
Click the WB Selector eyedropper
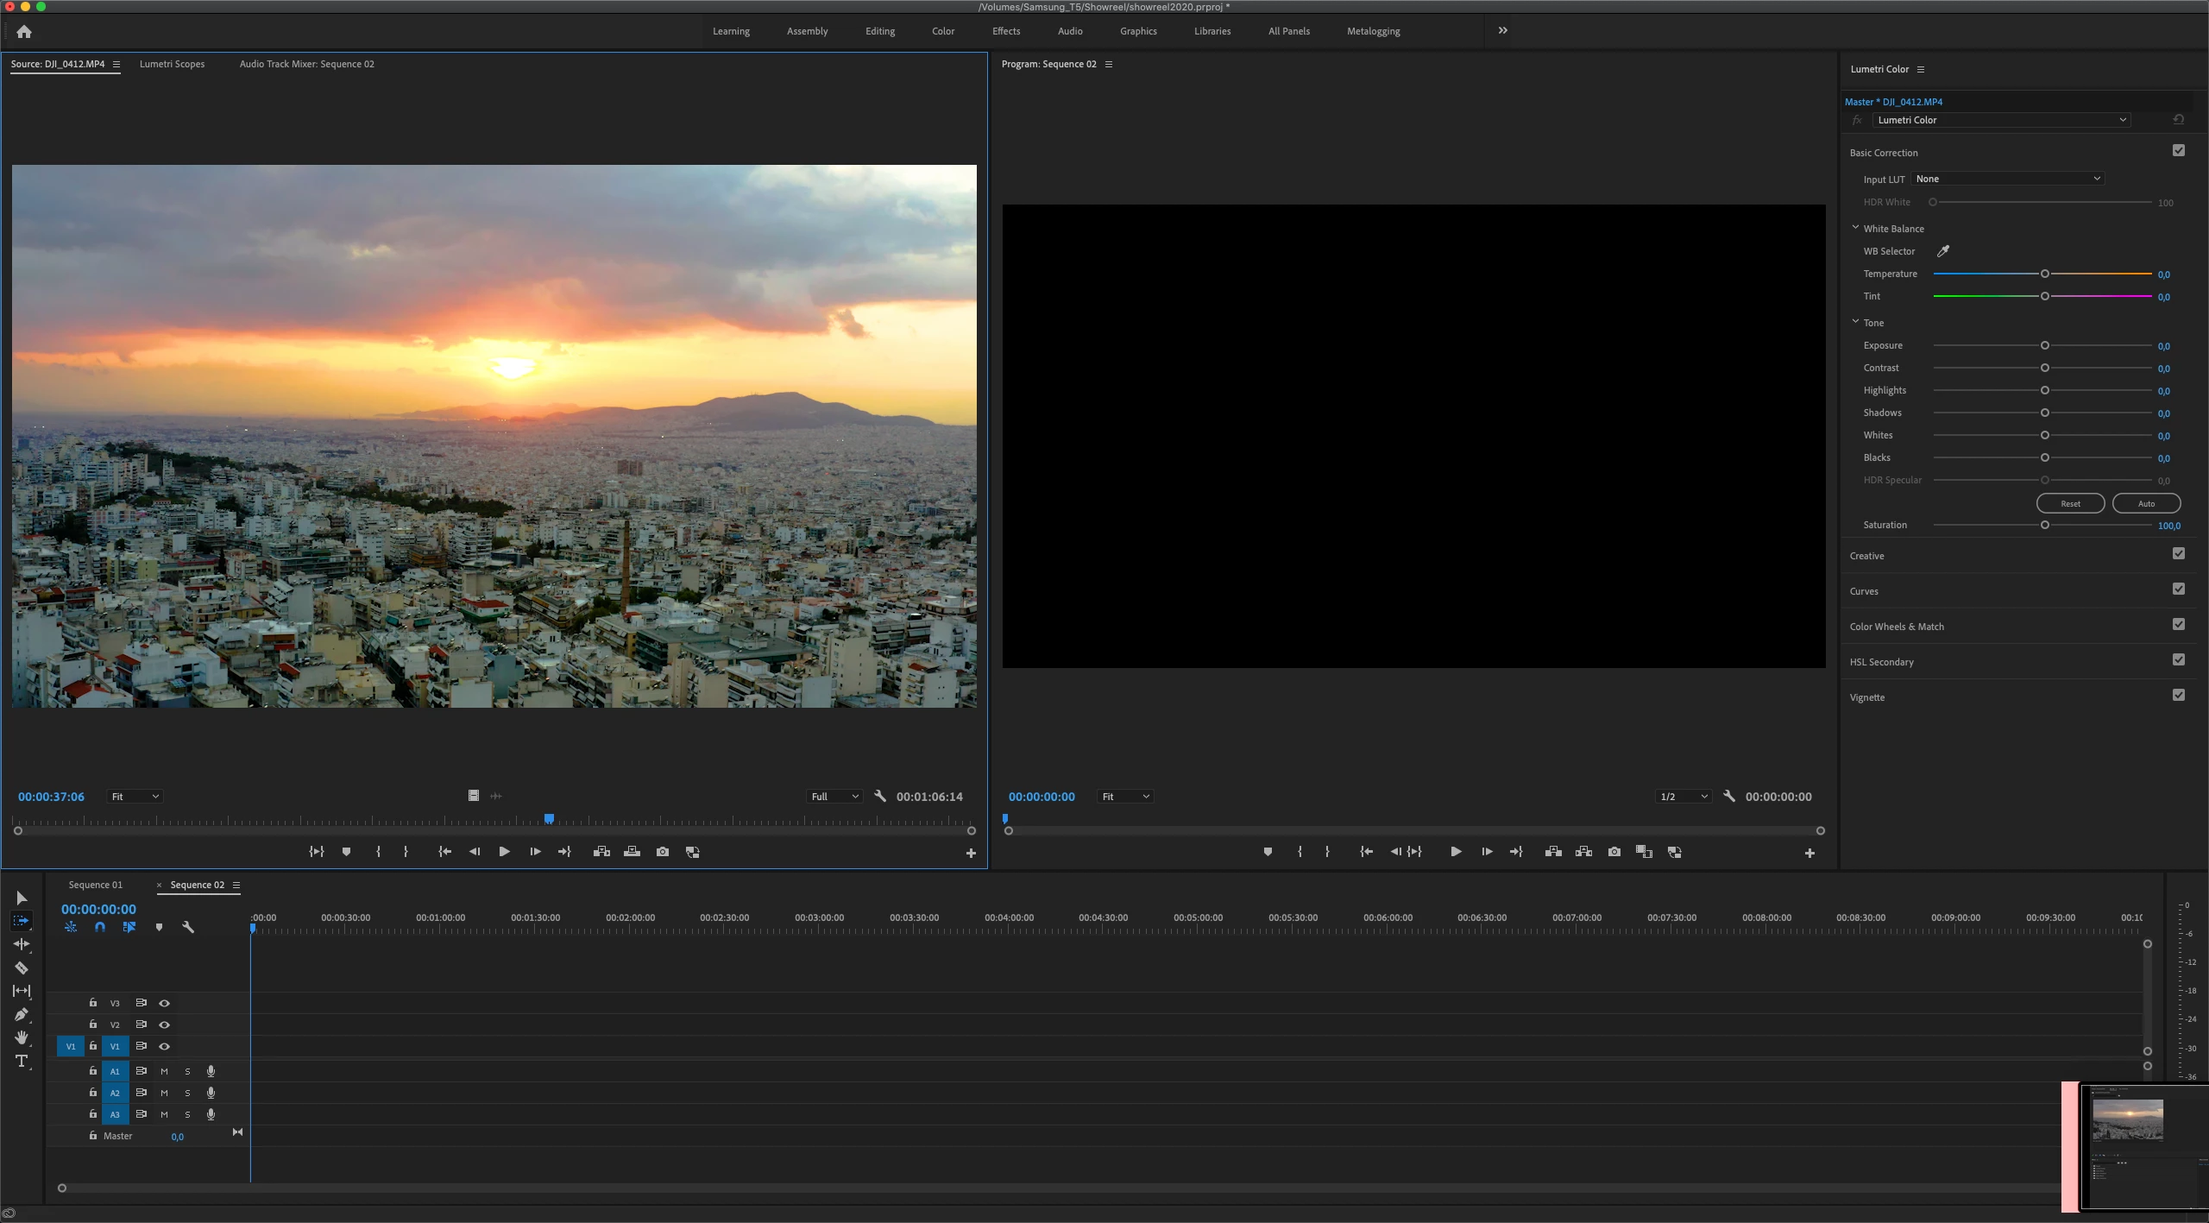coord(1943,251)
